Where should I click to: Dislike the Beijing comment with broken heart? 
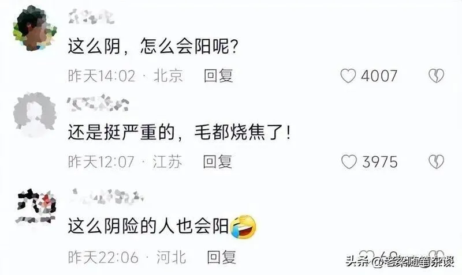click(x=437, y=76)
